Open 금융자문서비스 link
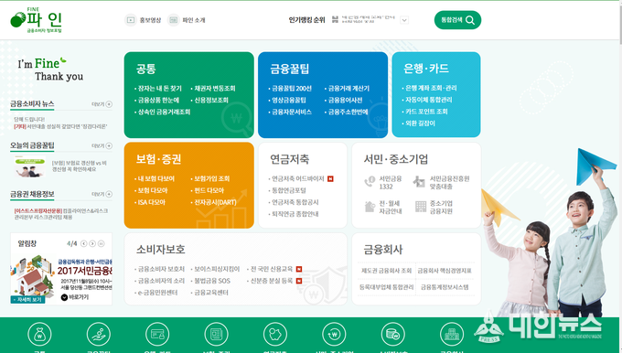This screenshot has width=622, height=353. [x=291, y=112]
